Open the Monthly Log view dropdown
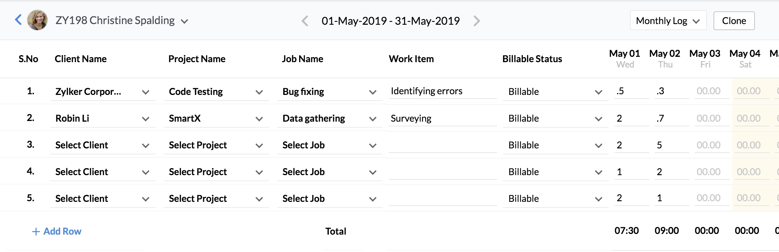779x252 pixels. 668,21
